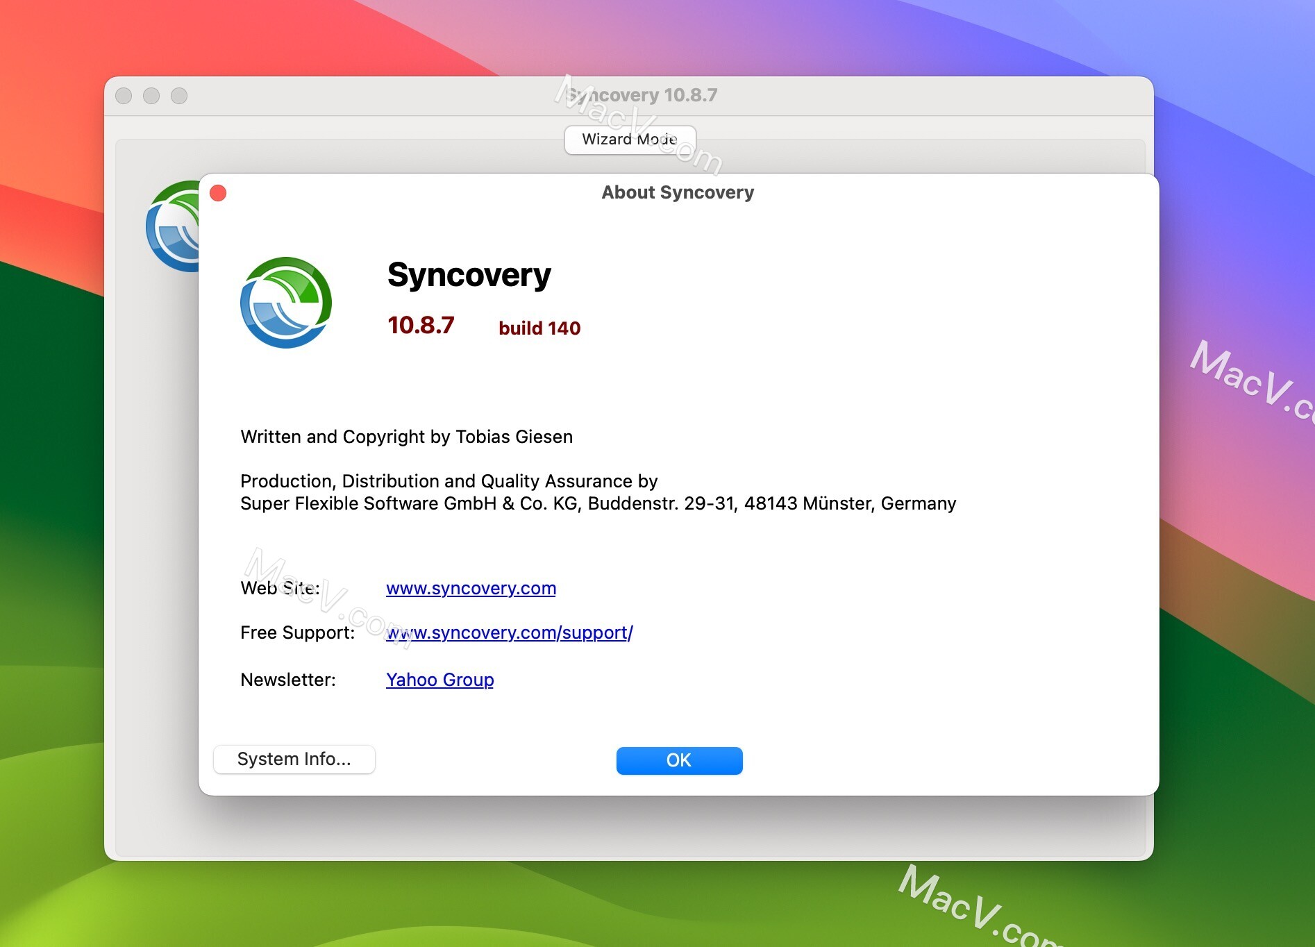Viewport: 1315px width, 947px height.
Task: Click the Syncovery 10.8.7 main window title
Action: click(642, 95)
